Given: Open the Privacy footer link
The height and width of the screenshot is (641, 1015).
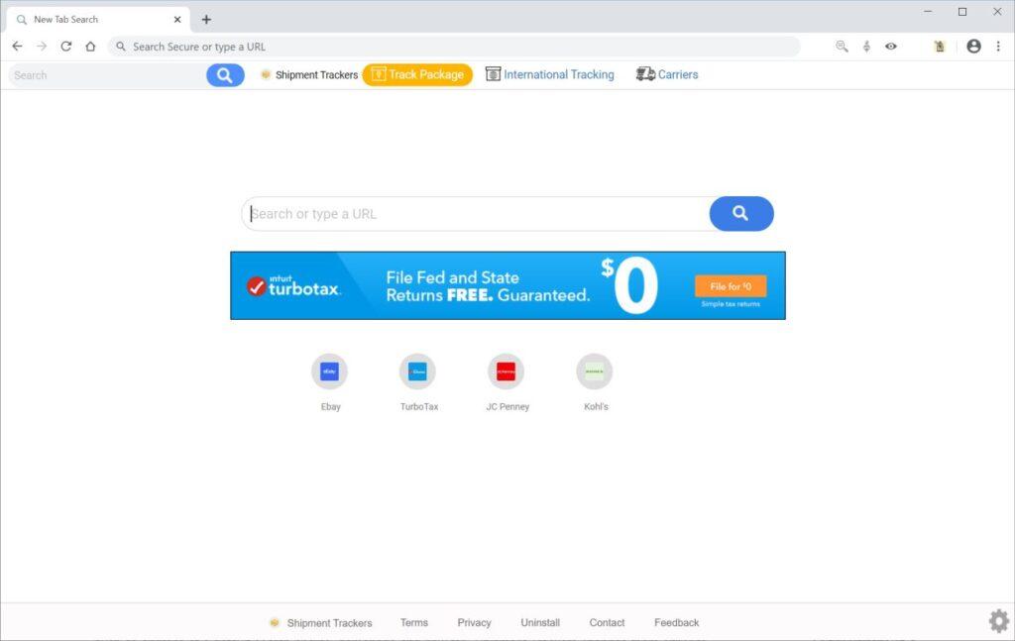Looking at the screenshot, I should [475, 622].
